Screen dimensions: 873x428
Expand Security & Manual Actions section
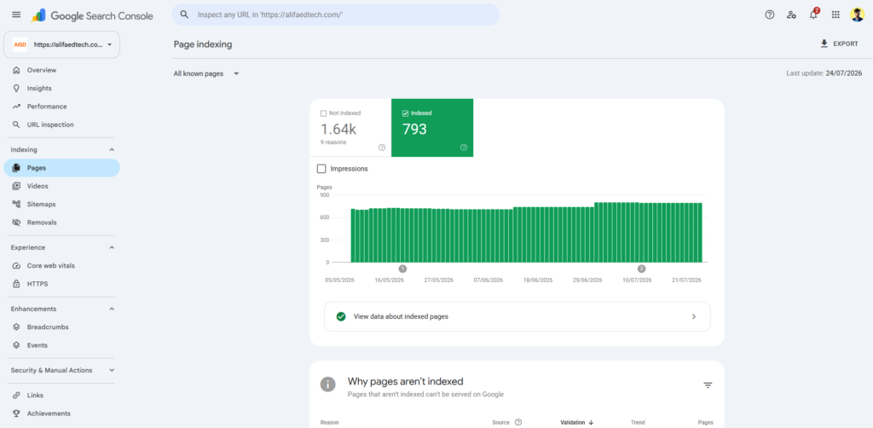(x=112, y=370)
